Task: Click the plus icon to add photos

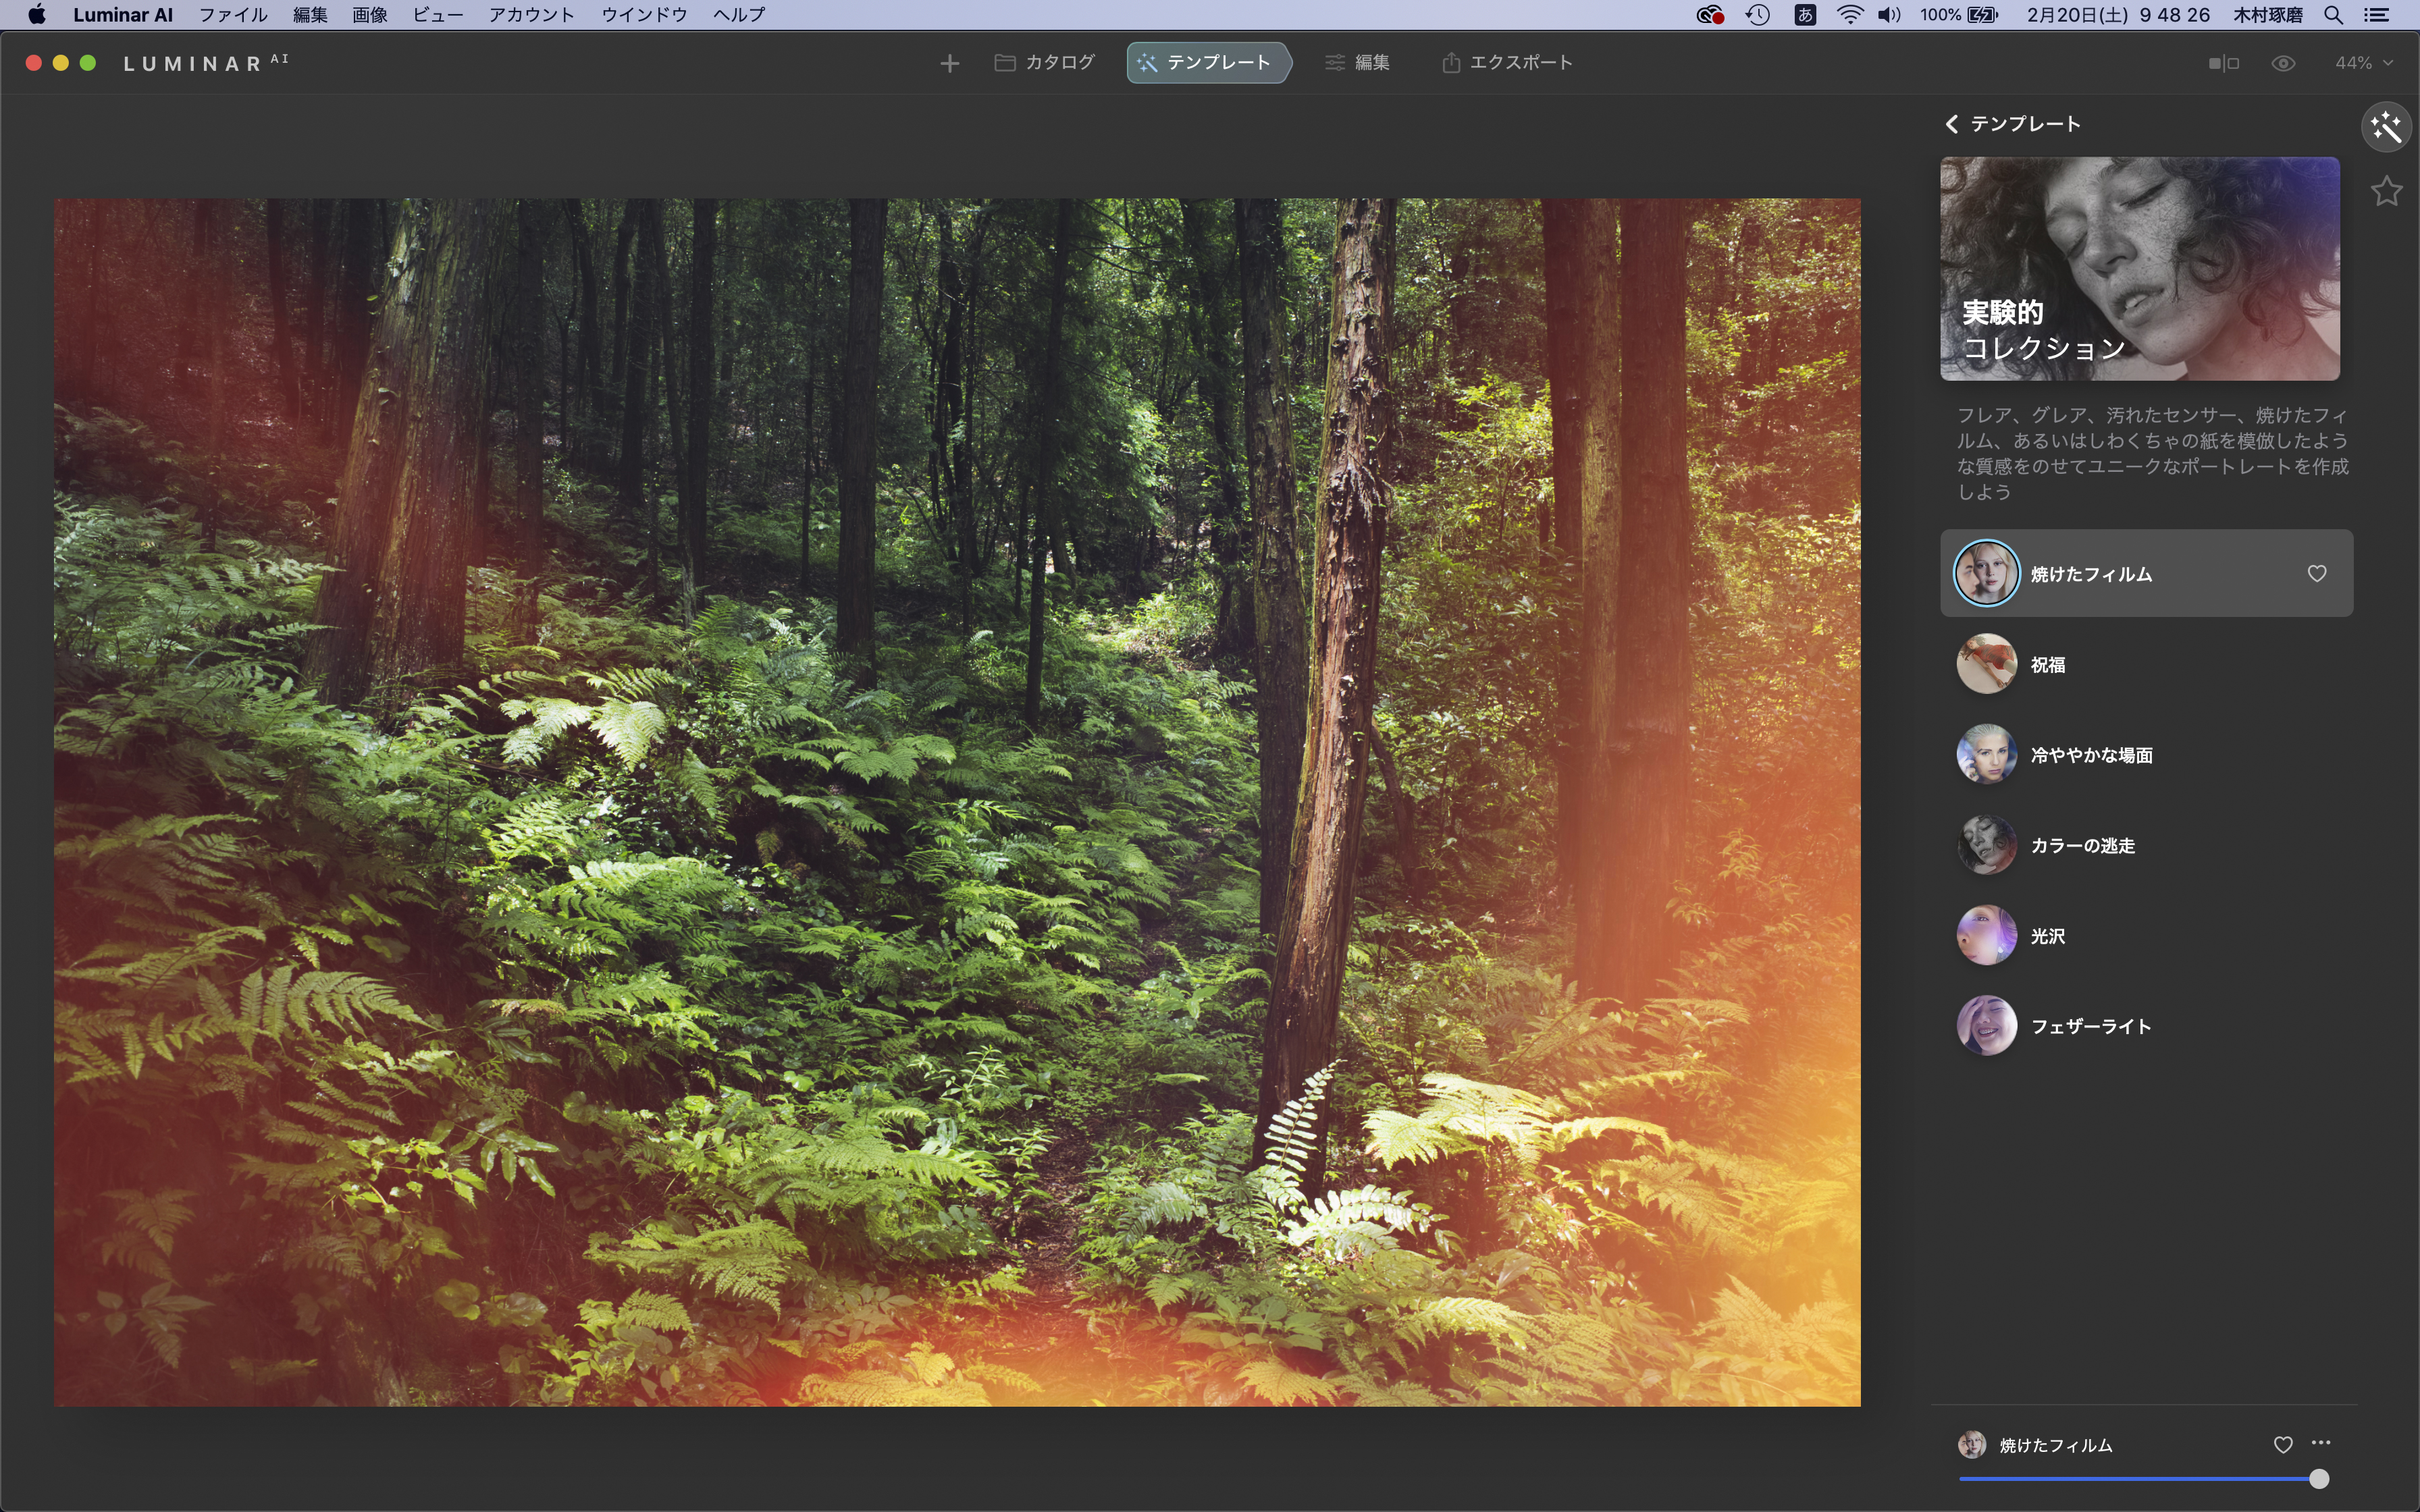Action: 949,63
